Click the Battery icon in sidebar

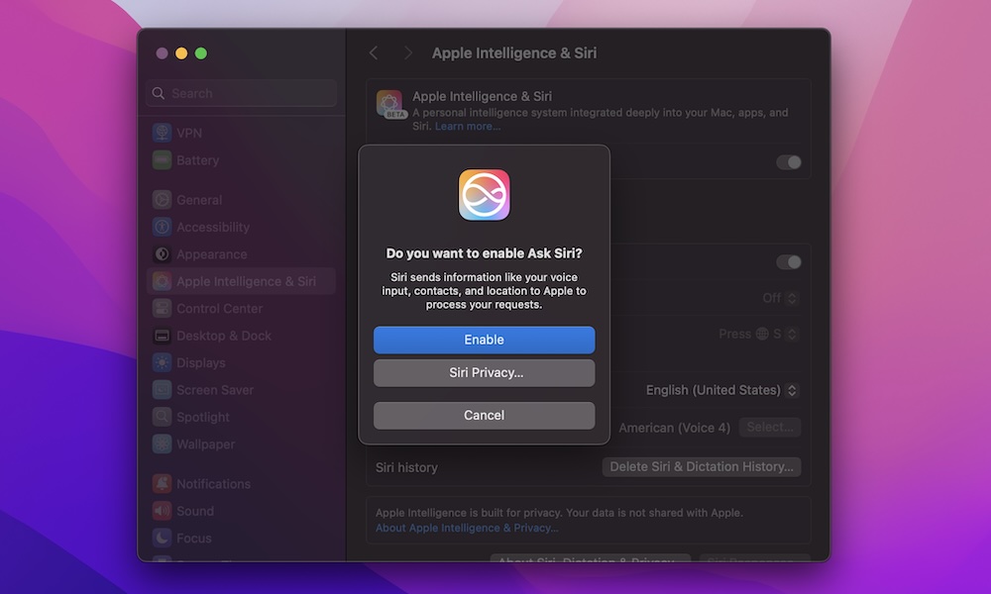162,160
